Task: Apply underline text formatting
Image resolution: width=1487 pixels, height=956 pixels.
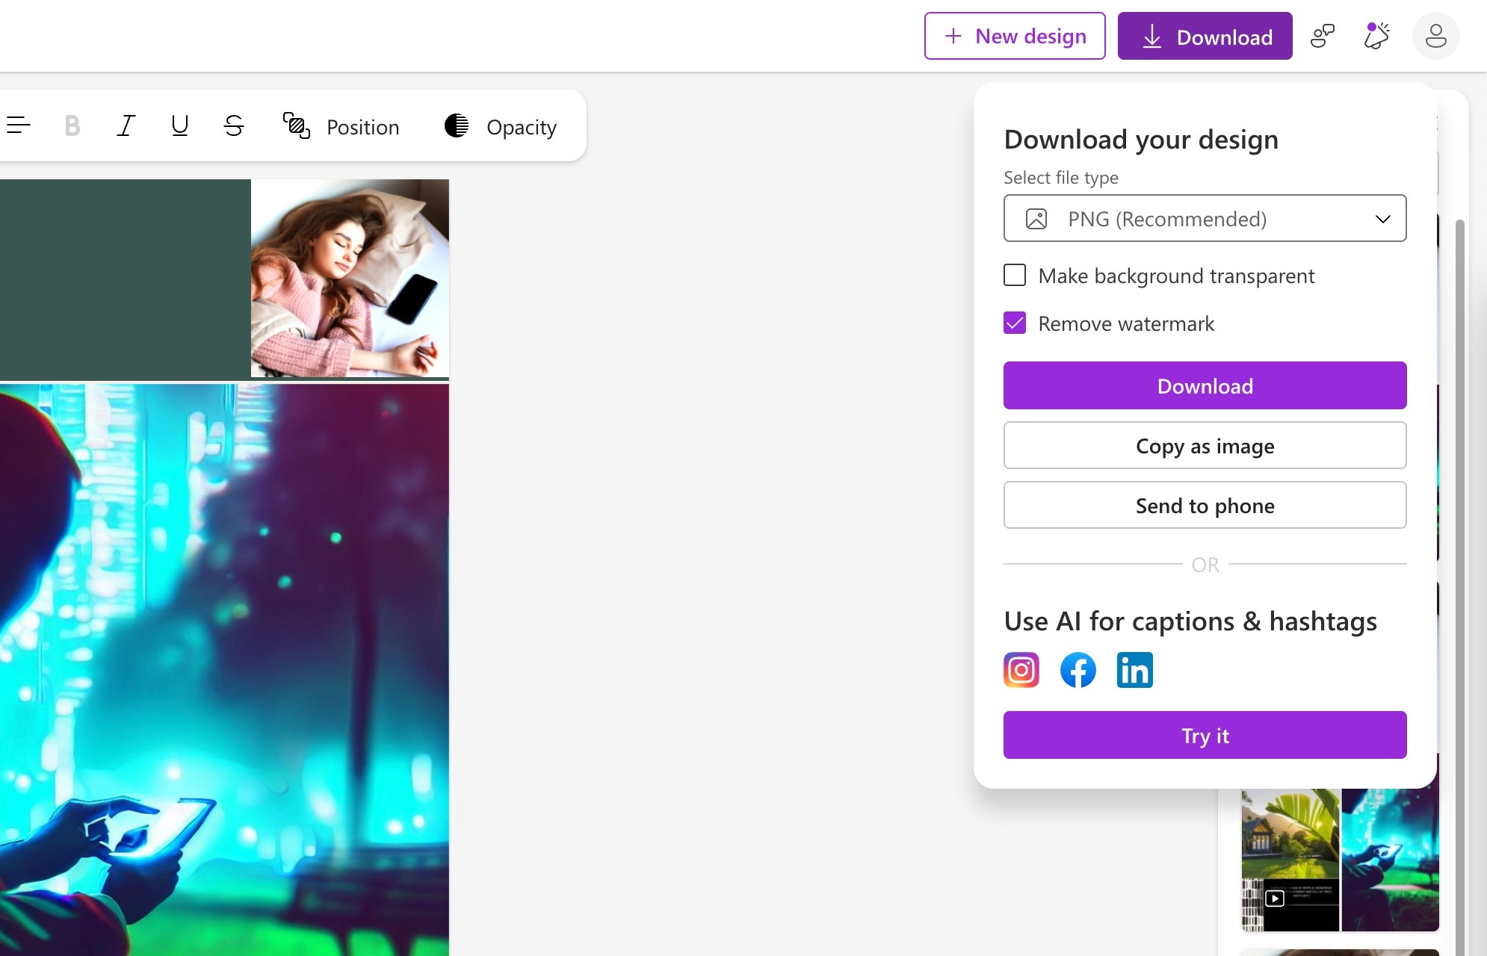Action: tap(179, 125)
